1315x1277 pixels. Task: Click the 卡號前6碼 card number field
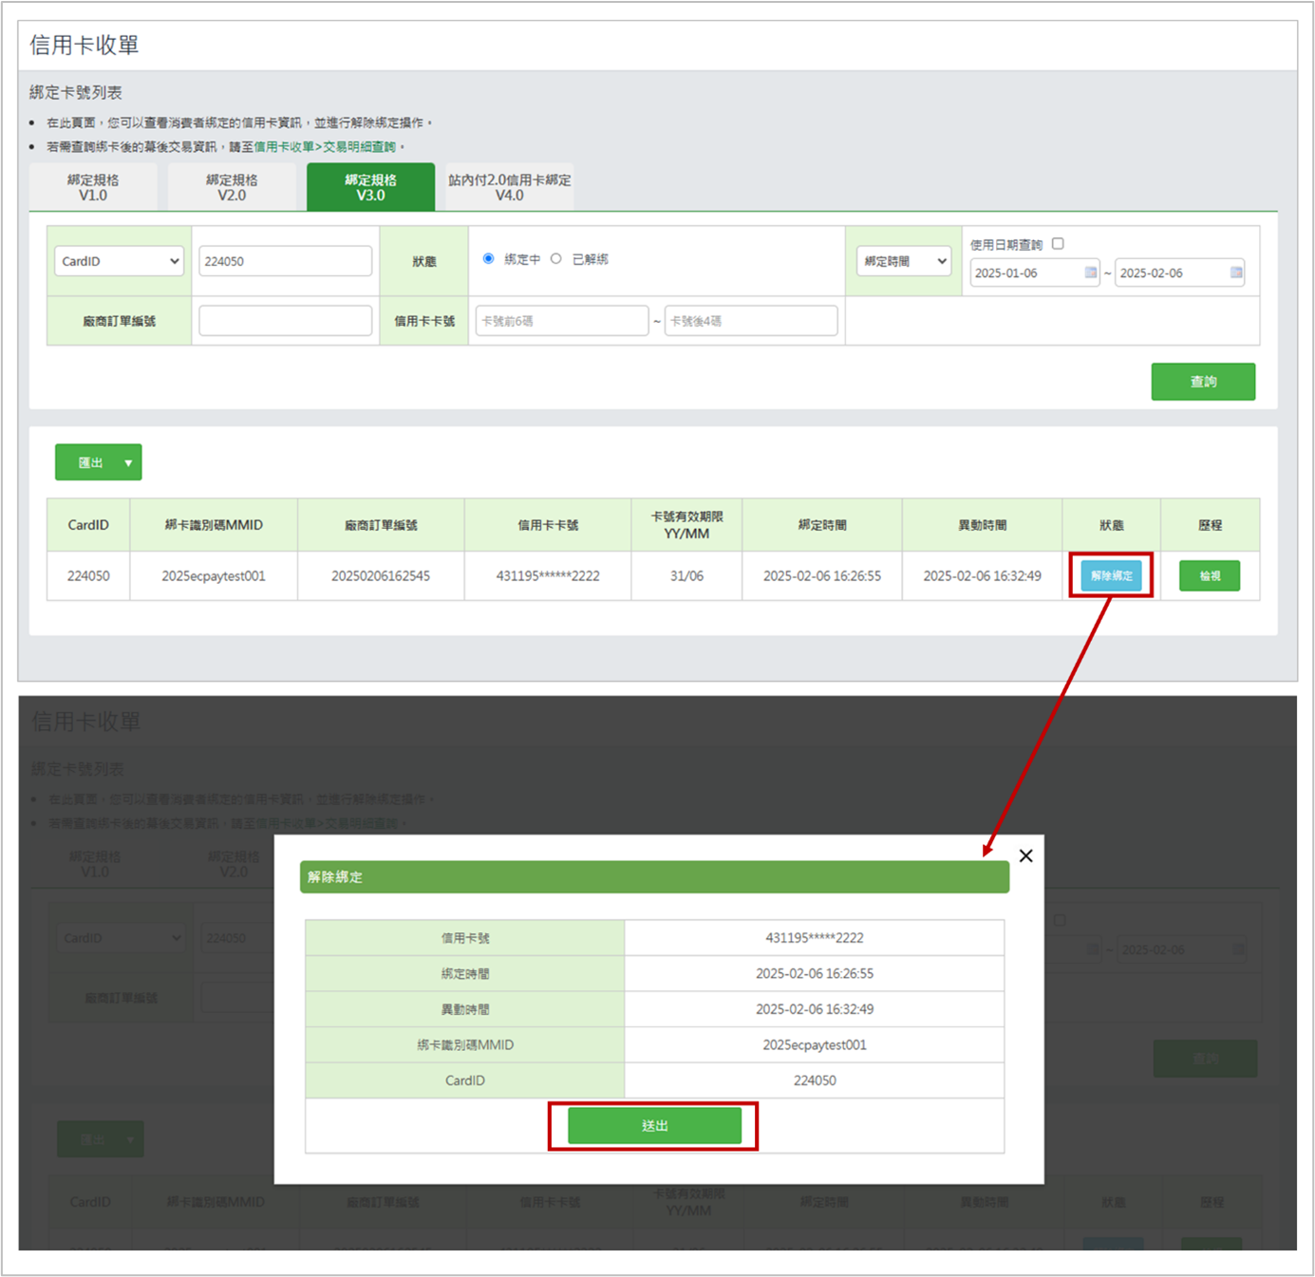(561, 321)
